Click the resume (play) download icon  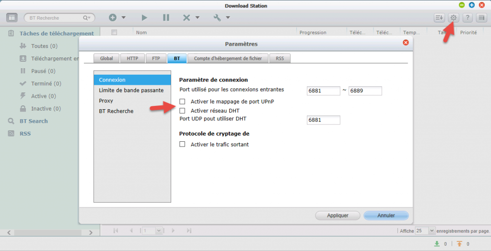pos(144,18)
